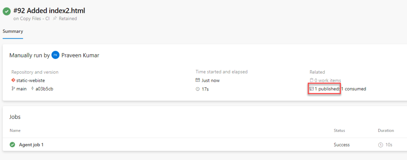Click the commit icon beside a03b5cb
The height and width of the screenshot is (160, 407).
pyautogui.click(x=32, y=89)
